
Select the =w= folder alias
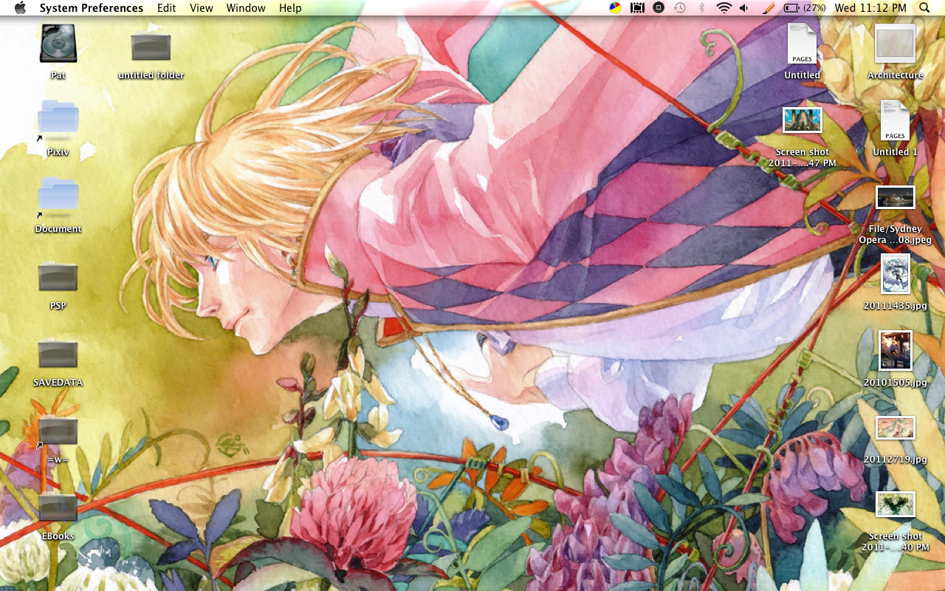(58, 431)
